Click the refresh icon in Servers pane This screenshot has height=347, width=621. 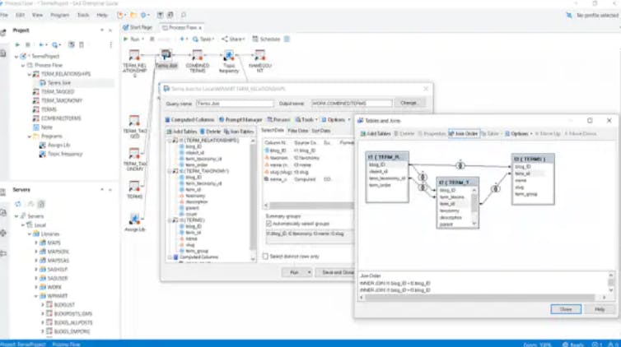(18, 204)
